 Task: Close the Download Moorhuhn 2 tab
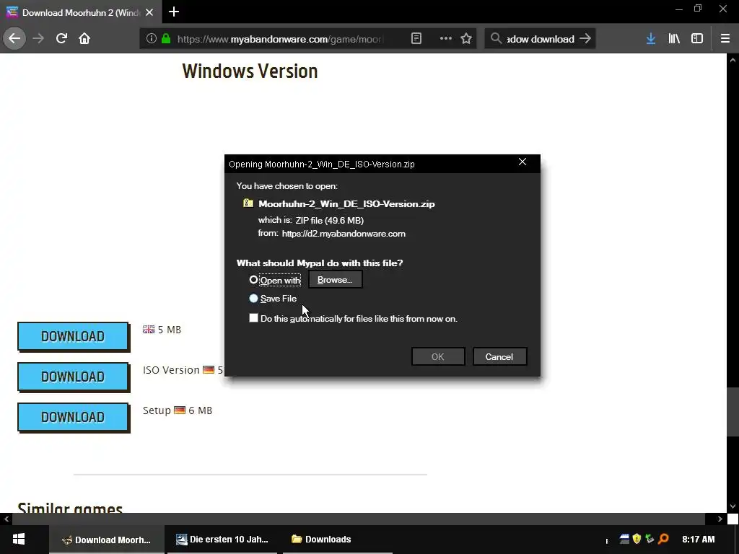click(149, 12)
